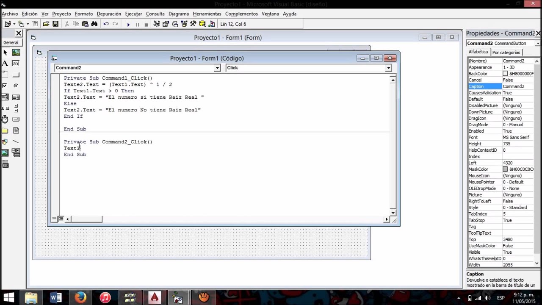
Task: Click the End stop toolbar button
Action: click(146, 24)
